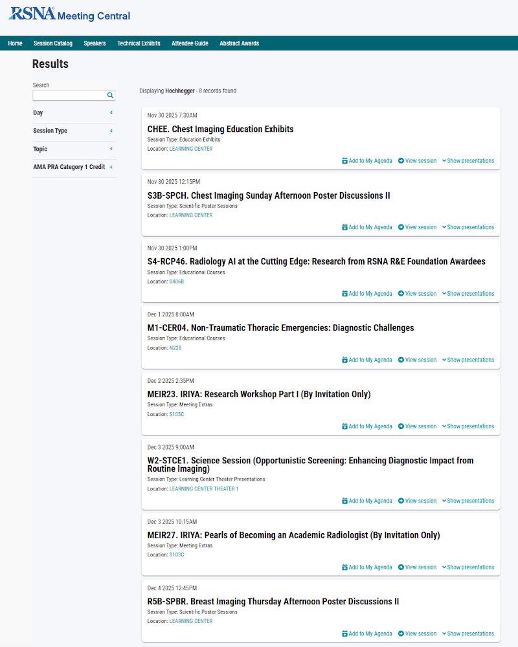Open LEARNING CENTER location for R5B-SPBR session
518x647 pixels.
click(191, 621)
